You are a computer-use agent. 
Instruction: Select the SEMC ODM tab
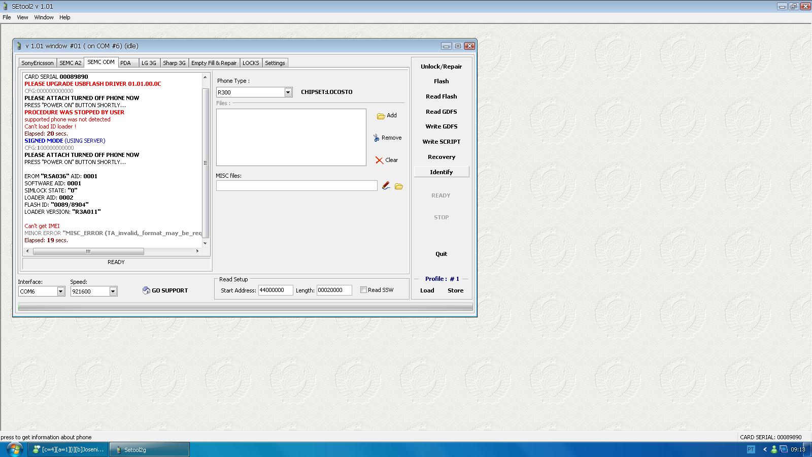(x=101, y=62)
